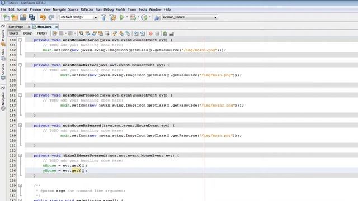
Task: Clean and Build project icon
Action: pyautogui.click(x=112, y=17)
